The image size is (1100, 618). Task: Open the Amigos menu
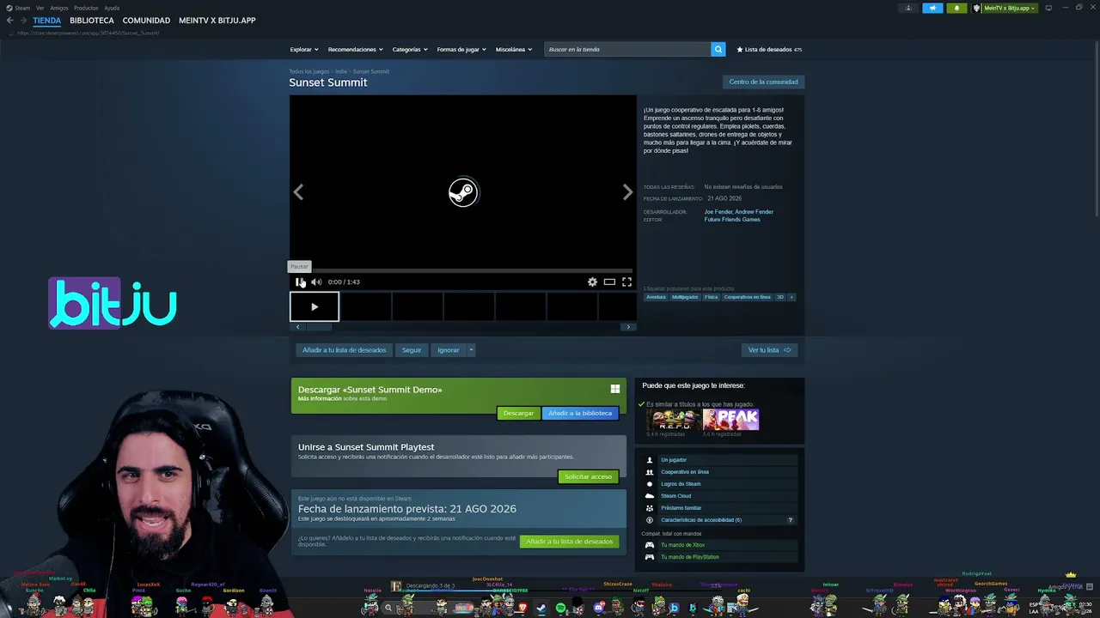point(59,8)
